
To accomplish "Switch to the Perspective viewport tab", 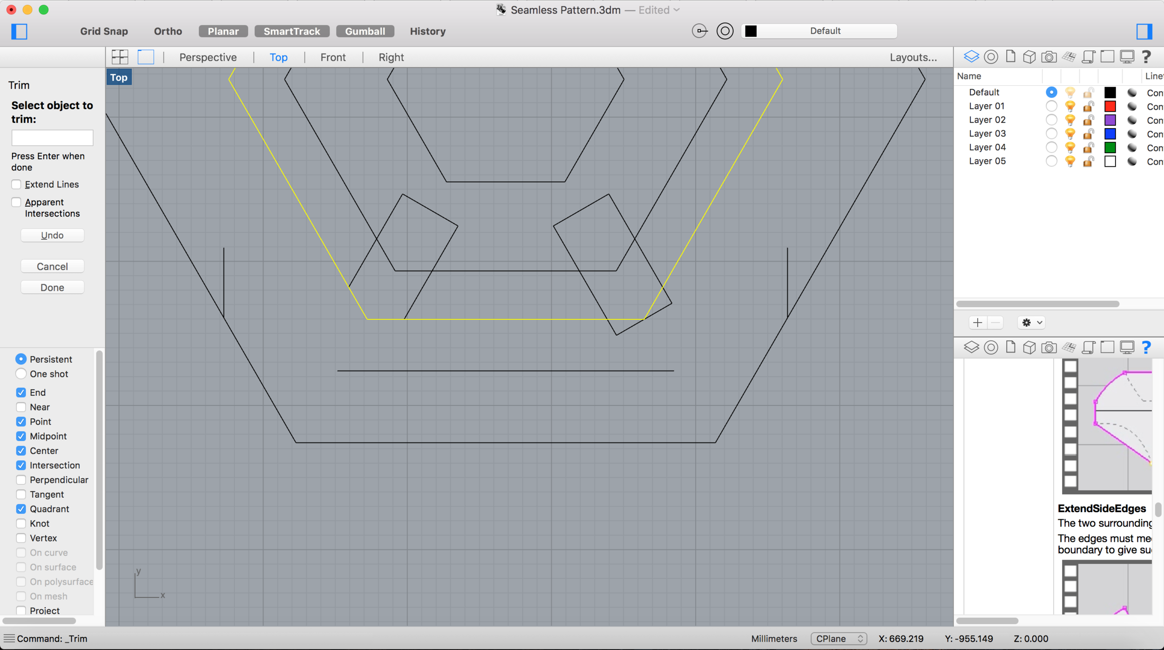I will tap(208, 57).
